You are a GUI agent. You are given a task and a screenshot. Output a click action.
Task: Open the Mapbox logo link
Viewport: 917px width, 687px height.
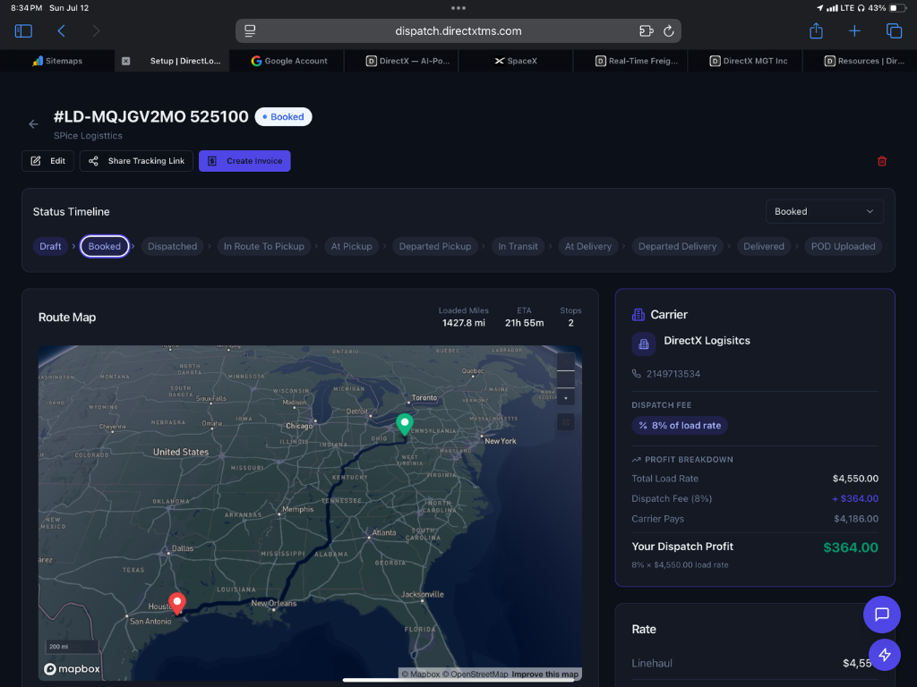[72, 669]
